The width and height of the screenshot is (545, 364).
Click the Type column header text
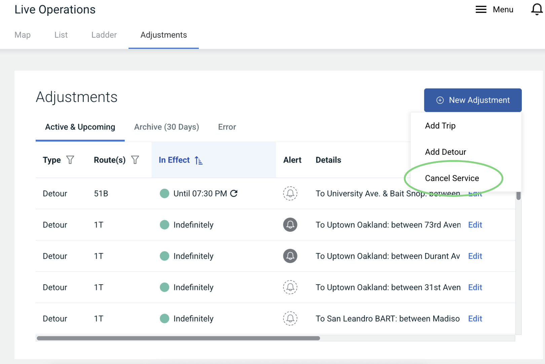click(x=52, y=160)
